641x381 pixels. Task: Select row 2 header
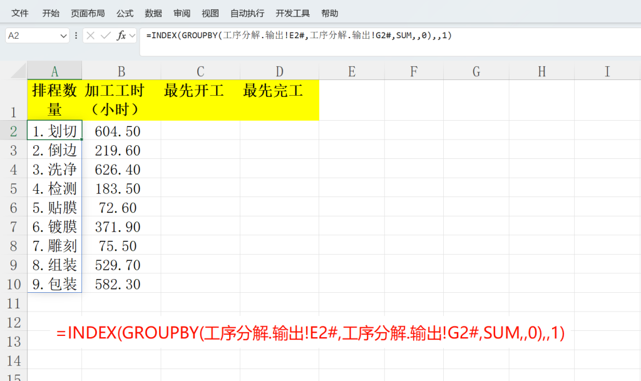14,130
